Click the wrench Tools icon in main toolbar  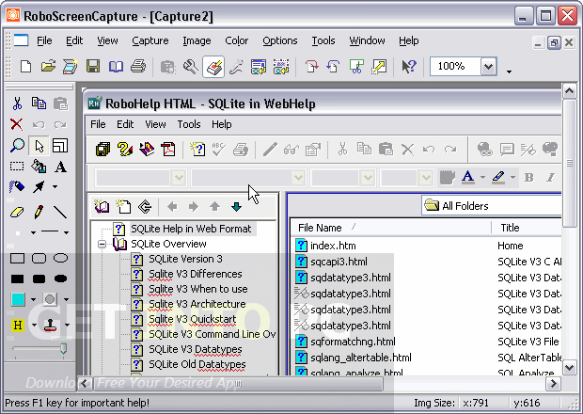pos(190,67)
